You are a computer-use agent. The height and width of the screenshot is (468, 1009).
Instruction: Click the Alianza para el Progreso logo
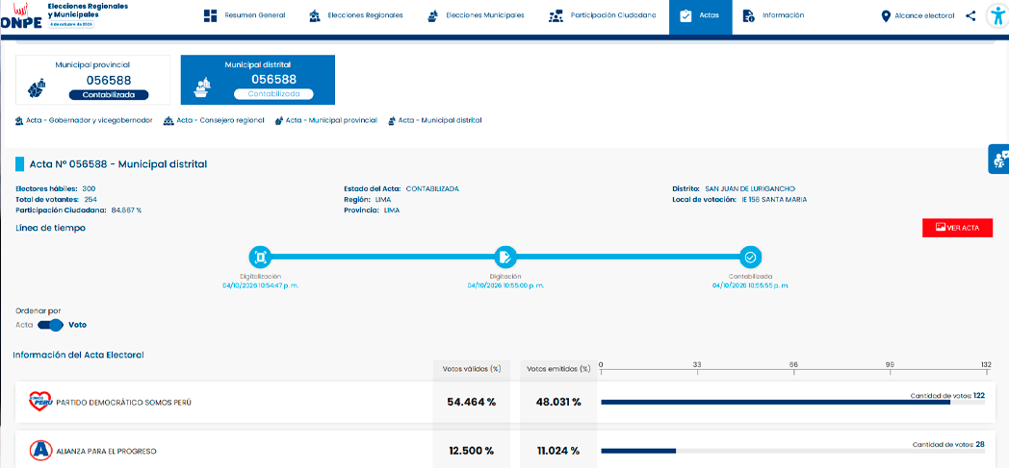pyautogui.click(x=40, y=451)
